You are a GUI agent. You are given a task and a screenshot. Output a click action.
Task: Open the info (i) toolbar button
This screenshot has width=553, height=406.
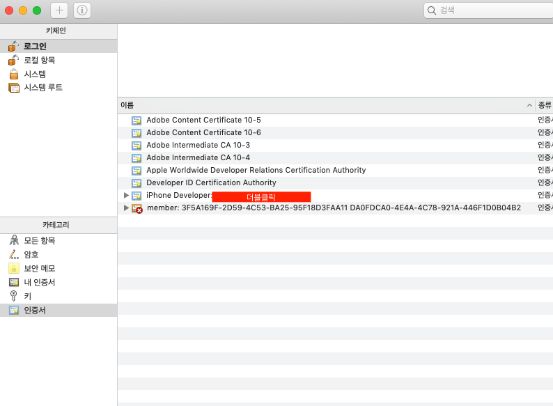click(x=82, y=10)
